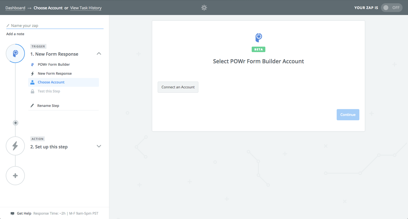Image resolution: width=408 pixels, height=219 pixels.
Task: Click the ACTION label tag
Action: (37, 139)
